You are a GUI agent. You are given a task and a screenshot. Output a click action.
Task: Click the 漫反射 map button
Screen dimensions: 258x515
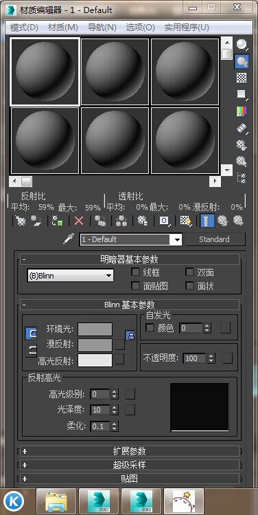tap(119, 344)
